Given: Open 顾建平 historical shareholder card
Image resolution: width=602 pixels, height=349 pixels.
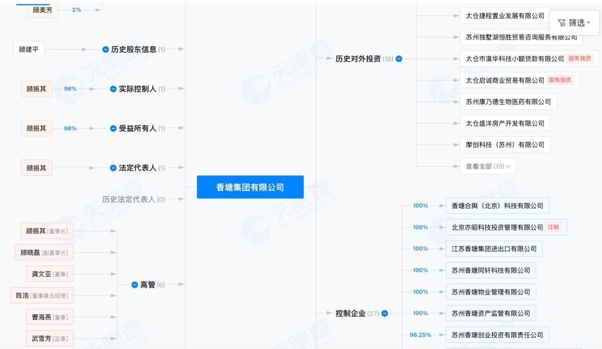Looking at the screenshot, I should 29,50.
